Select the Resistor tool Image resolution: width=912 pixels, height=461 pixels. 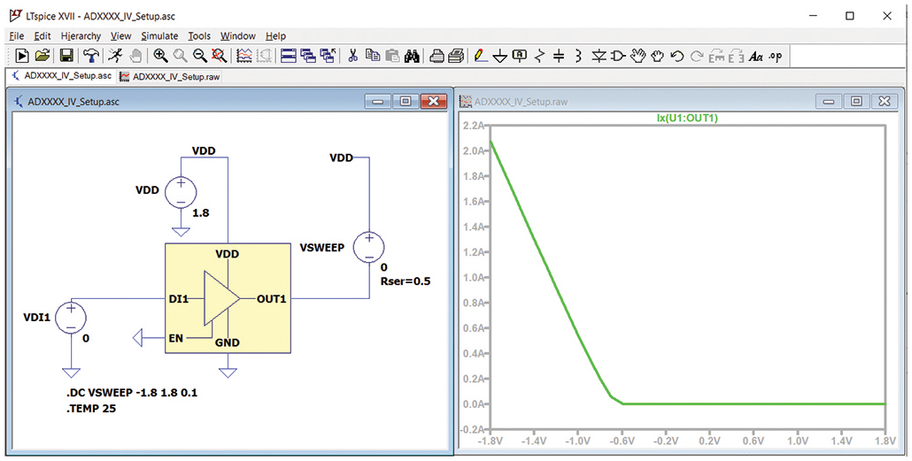pyautogui.click(x=539, y=56)
